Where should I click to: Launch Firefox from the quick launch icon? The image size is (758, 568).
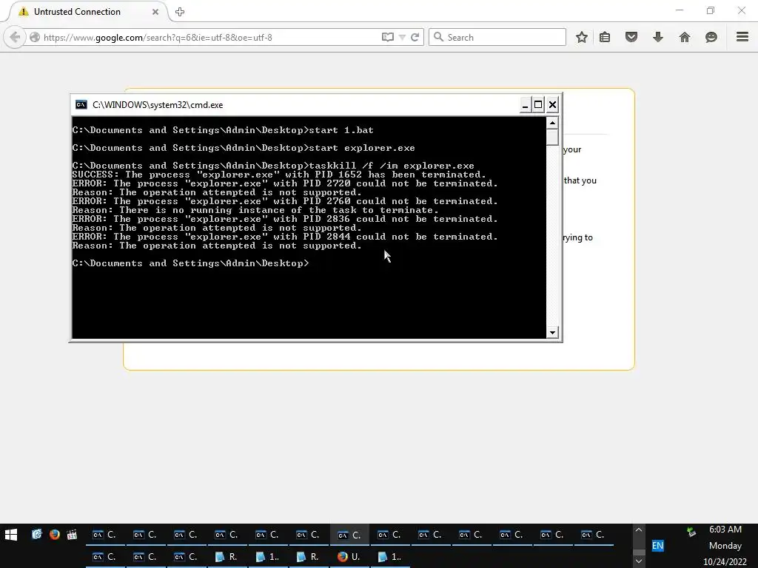tap(55, 534)
